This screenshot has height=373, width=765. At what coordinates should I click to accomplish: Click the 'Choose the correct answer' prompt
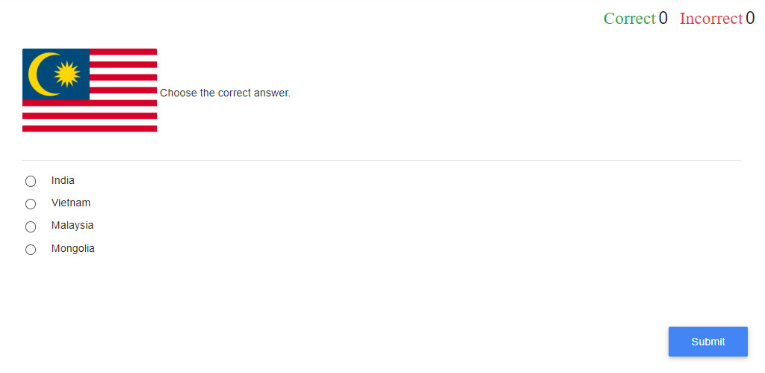(225, 93)
